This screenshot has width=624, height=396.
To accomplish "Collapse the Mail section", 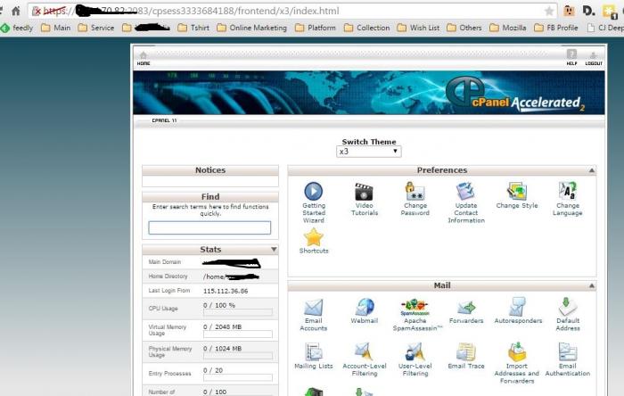I will pos(592,285).
